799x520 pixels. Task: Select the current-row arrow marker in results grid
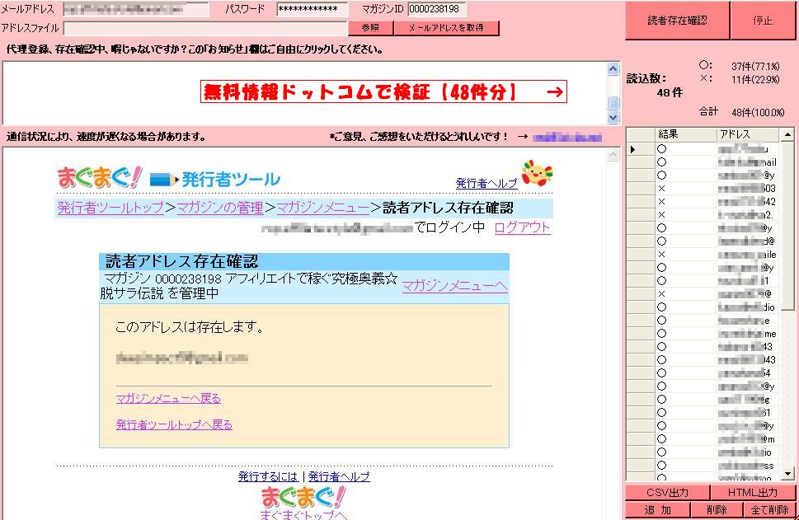pyautogui.click(x=632, y=149)
